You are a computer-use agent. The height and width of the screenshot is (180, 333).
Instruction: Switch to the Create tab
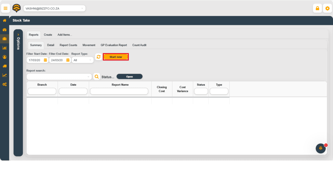[48, 35]
